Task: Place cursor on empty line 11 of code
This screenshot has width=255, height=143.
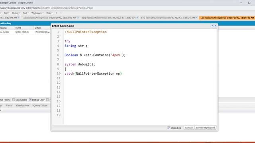Action: pos(140,78)
